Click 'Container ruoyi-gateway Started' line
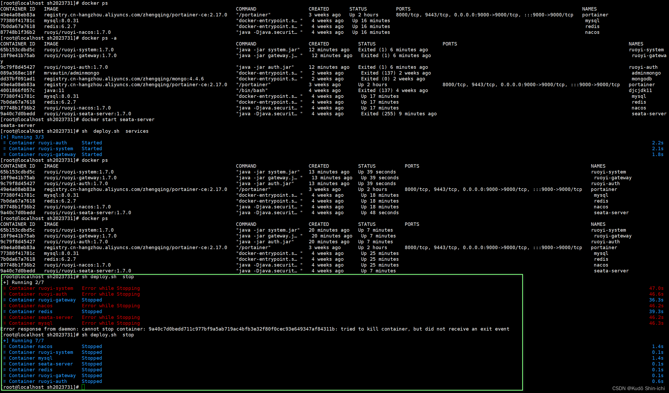 (53, 155)
